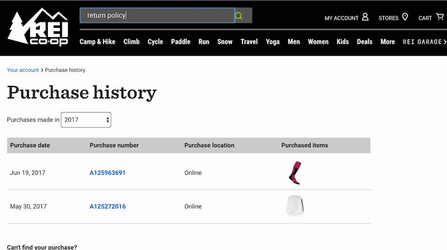Select the Cycle category

pyautogui.click(x=155, y=42)
